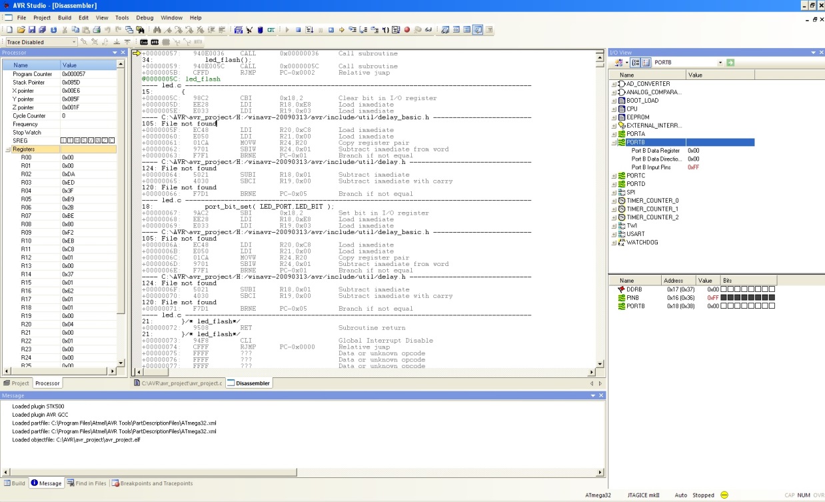
Task: Click the Open folder toolbar icon
Action: point(21,30)
